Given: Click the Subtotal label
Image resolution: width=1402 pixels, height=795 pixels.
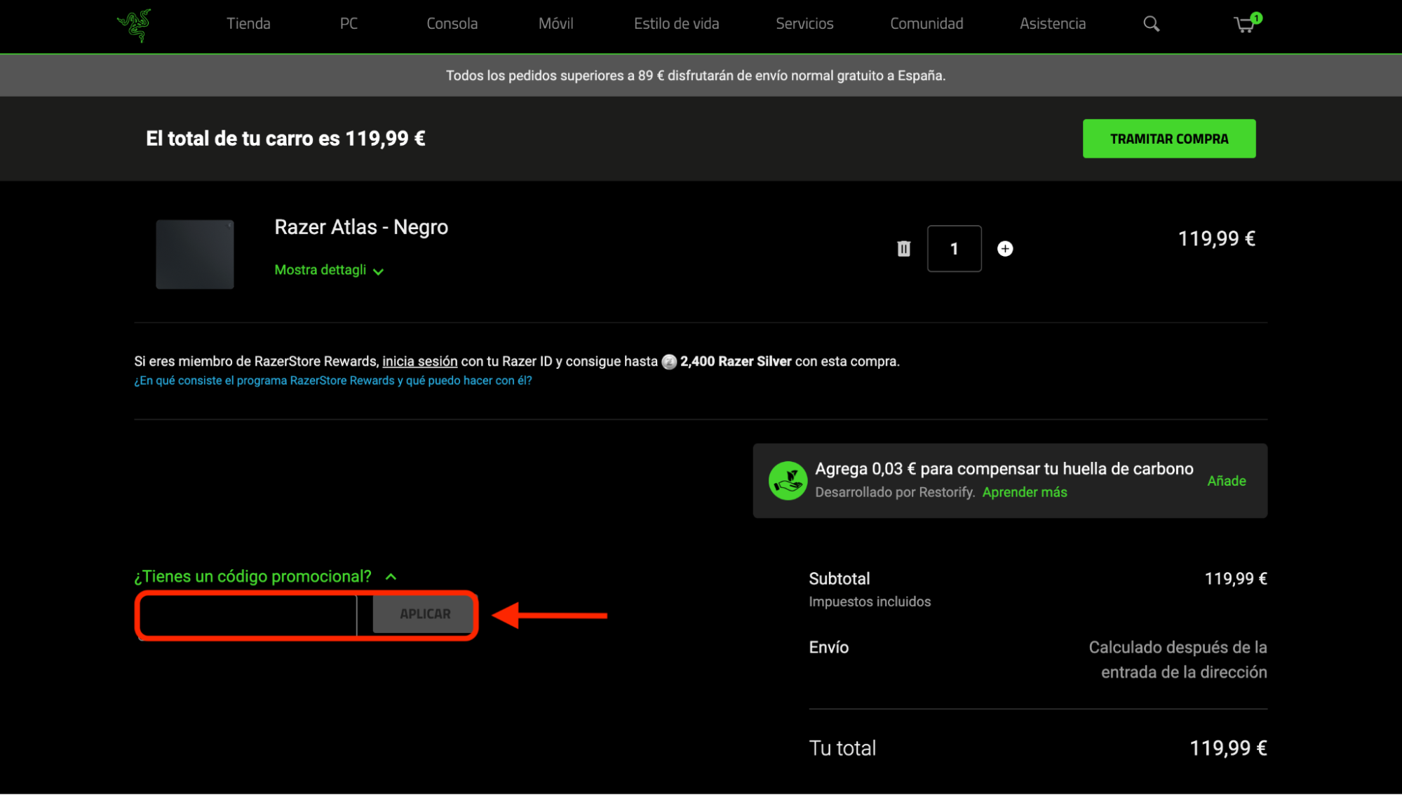Looking at the screenshot, I should (839, 579).
